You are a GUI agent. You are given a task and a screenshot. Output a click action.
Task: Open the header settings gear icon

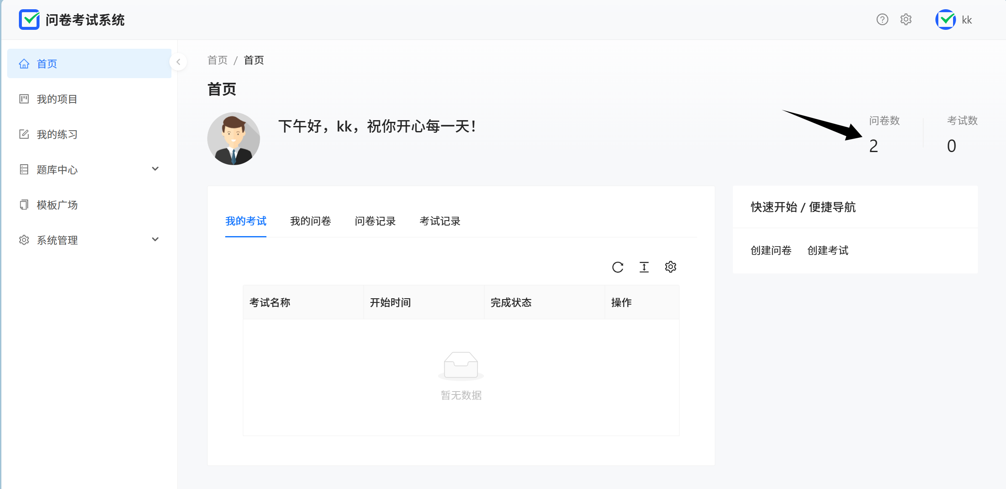[906, 20]
